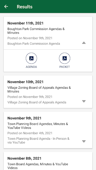Tap the PACKET label
The image size is (96, 170).
[65, 67]
